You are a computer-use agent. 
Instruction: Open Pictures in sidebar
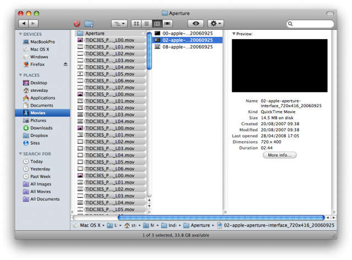coord(42,120)
